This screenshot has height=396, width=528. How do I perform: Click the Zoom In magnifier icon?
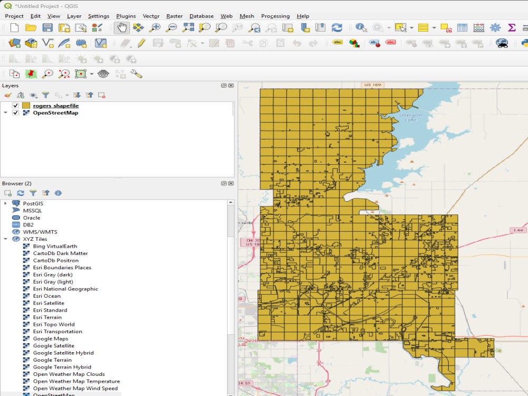tap(155, 27)
